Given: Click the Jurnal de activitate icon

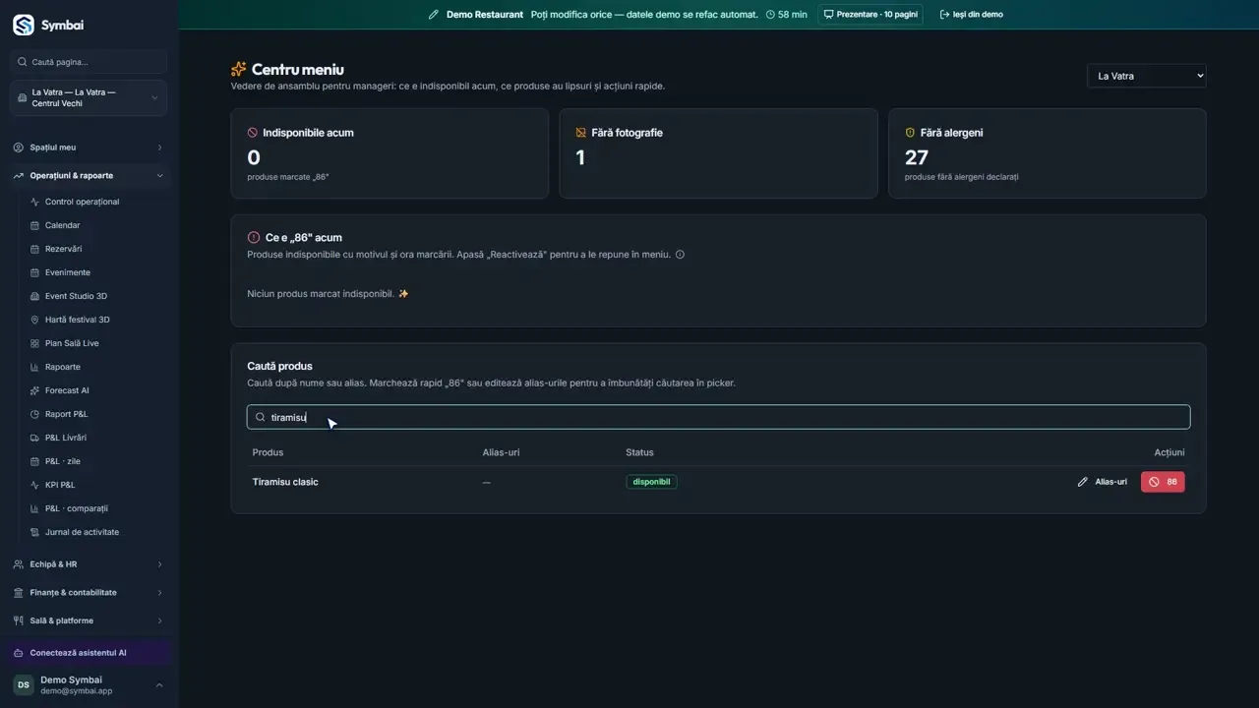Looking at the screenshot, I should 35,532.
